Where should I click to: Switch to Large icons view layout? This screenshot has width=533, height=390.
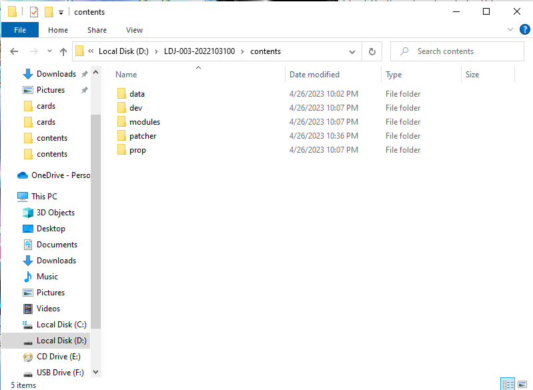[522, 384]
